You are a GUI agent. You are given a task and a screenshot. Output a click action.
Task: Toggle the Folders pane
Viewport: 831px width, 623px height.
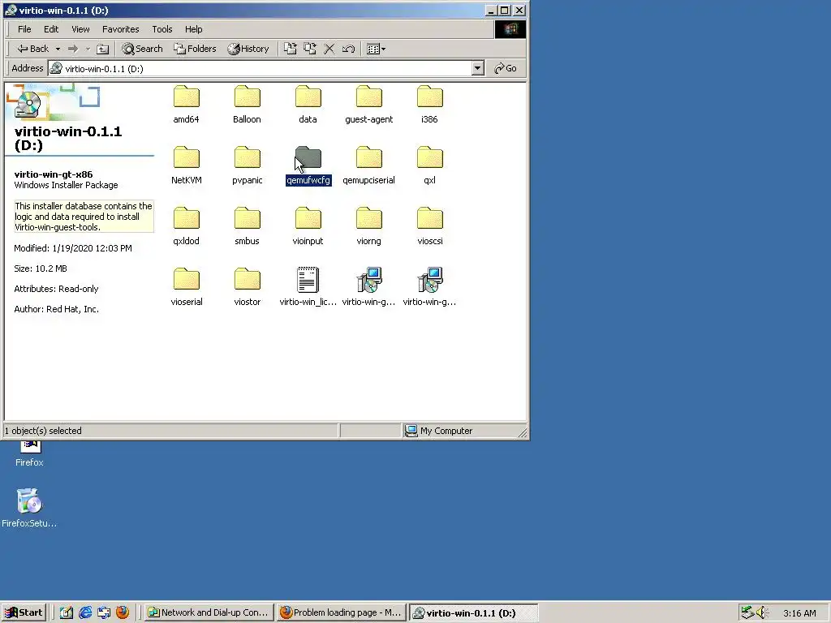[195, 49]
